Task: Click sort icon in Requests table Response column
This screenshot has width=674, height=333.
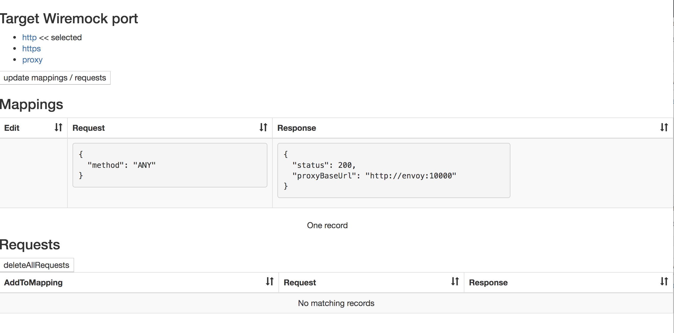Action: 664,281
